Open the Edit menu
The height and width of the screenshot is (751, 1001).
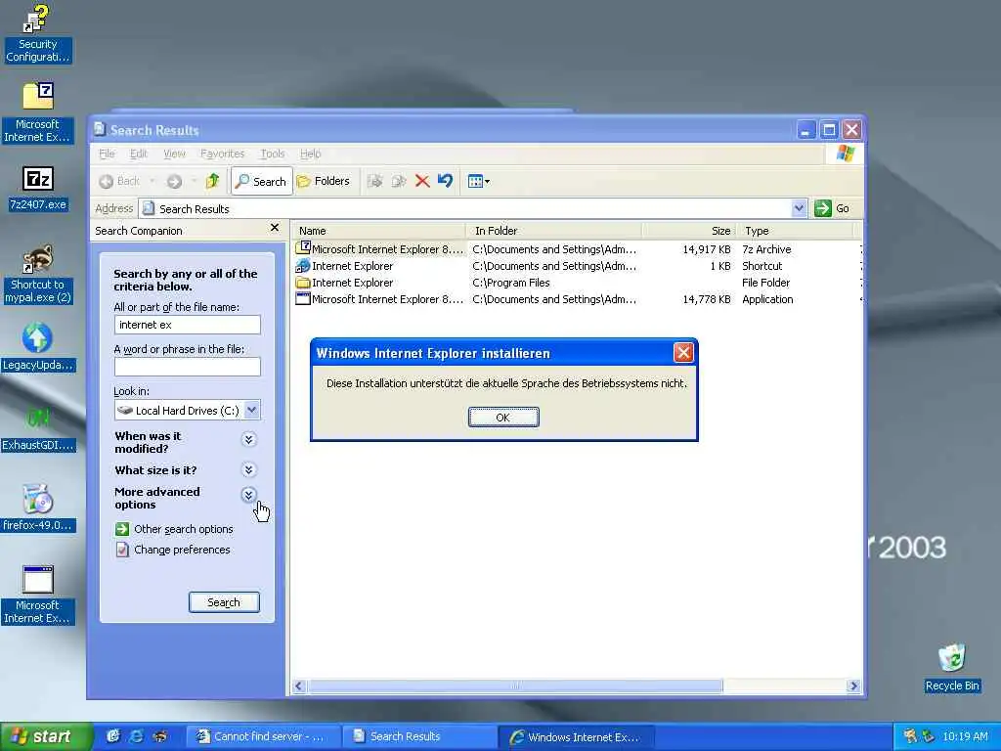138,154
